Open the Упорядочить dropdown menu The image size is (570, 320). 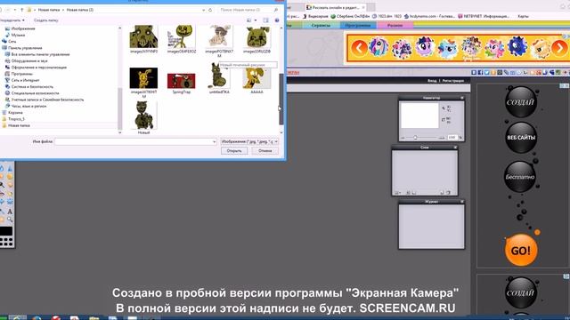[12, 20]
